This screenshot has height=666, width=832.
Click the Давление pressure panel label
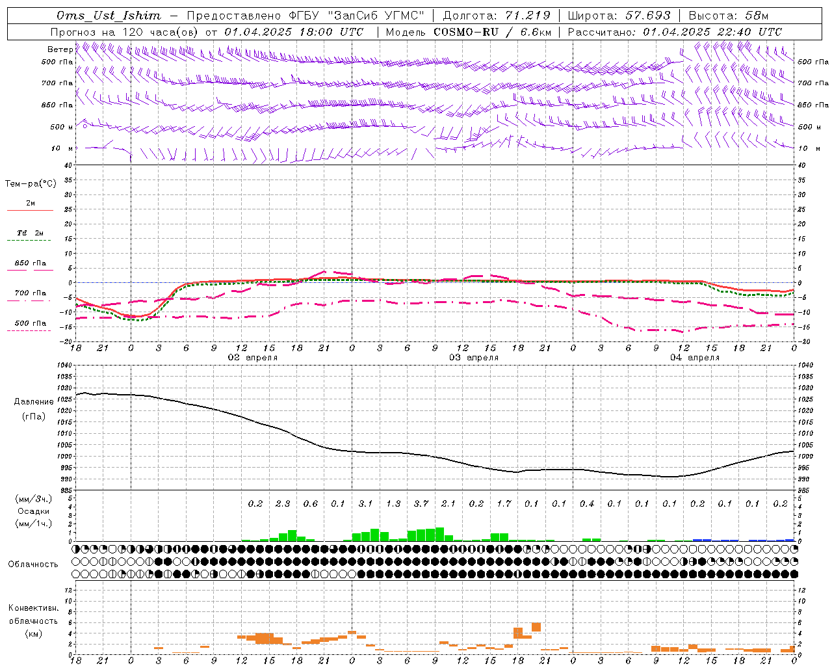click(x=34, y=402)
